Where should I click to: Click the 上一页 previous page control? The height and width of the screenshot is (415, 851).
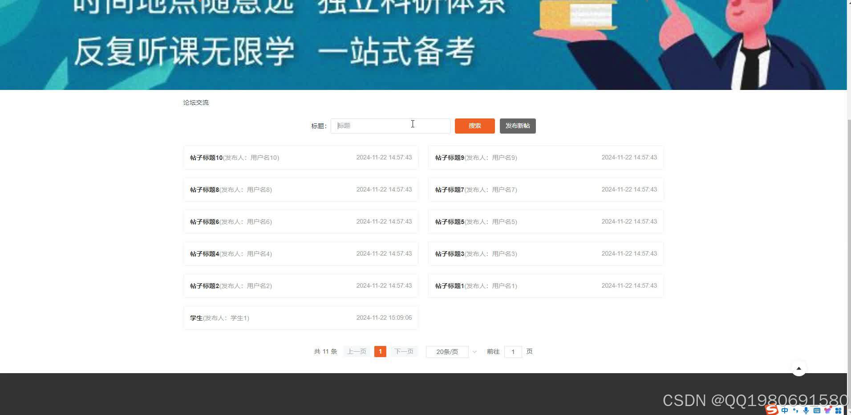click(x=356, y=351)
